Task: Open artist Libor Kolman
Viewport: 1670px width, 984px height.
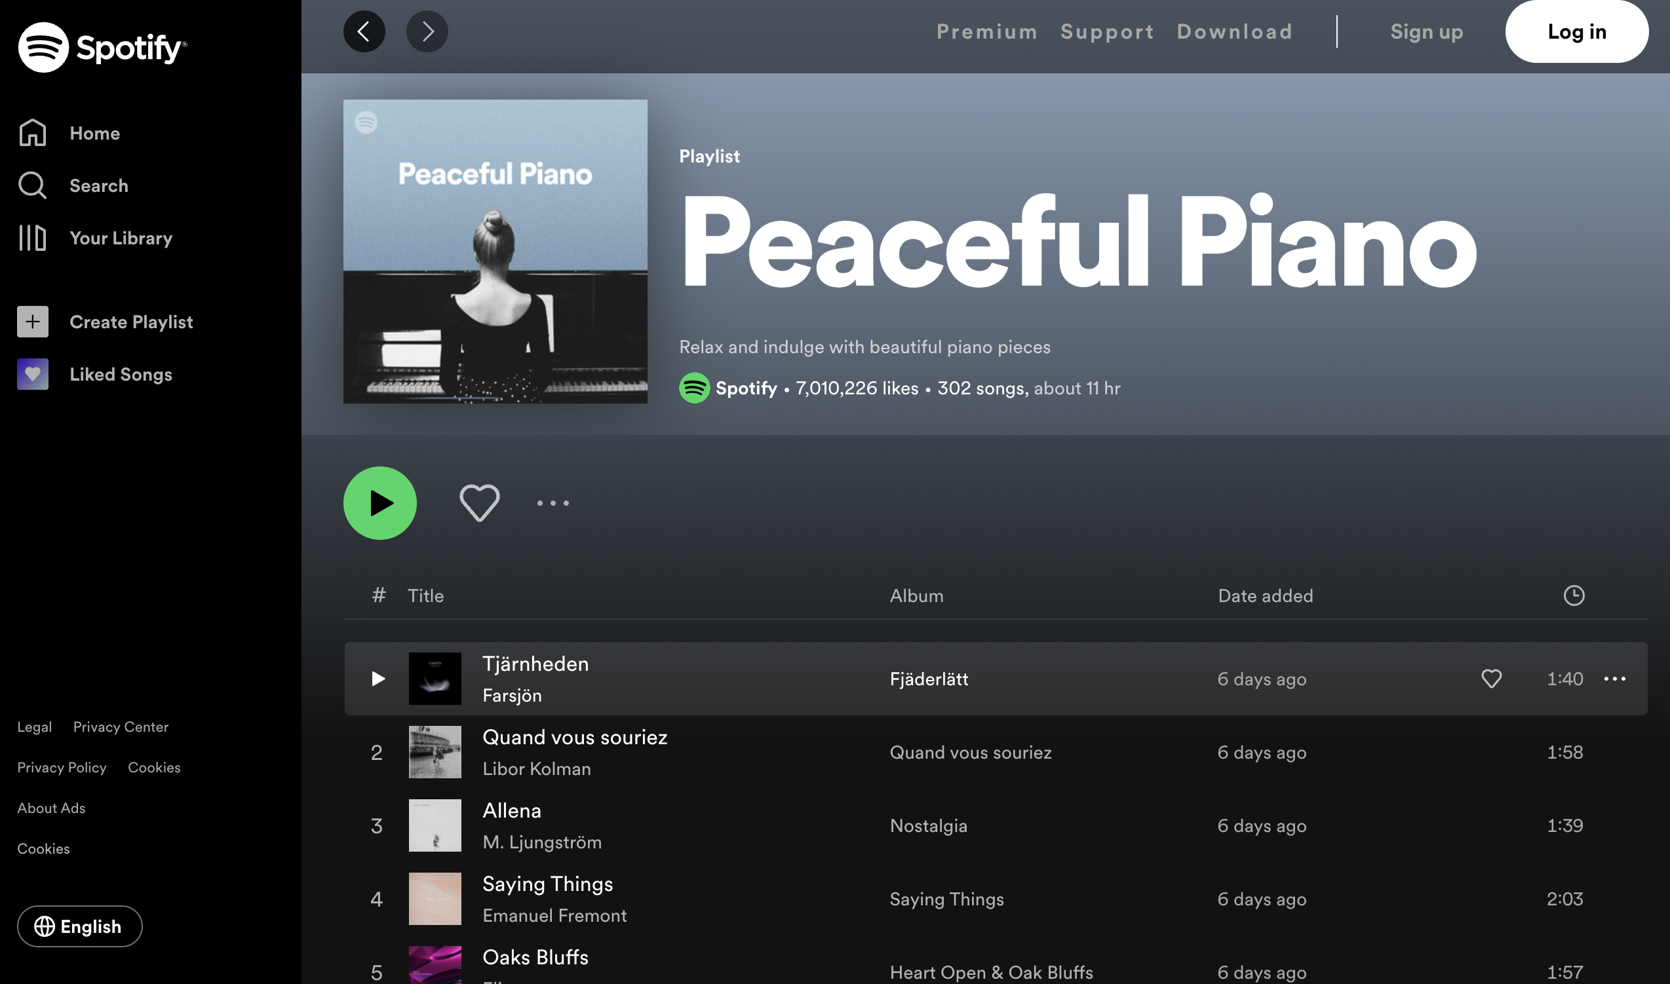Action: 537,769
